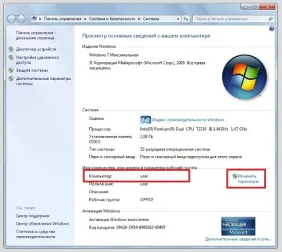Open the help question mark icon
Image resolution: width=282 pixels, height=252 pixels.
click(271, 29)
